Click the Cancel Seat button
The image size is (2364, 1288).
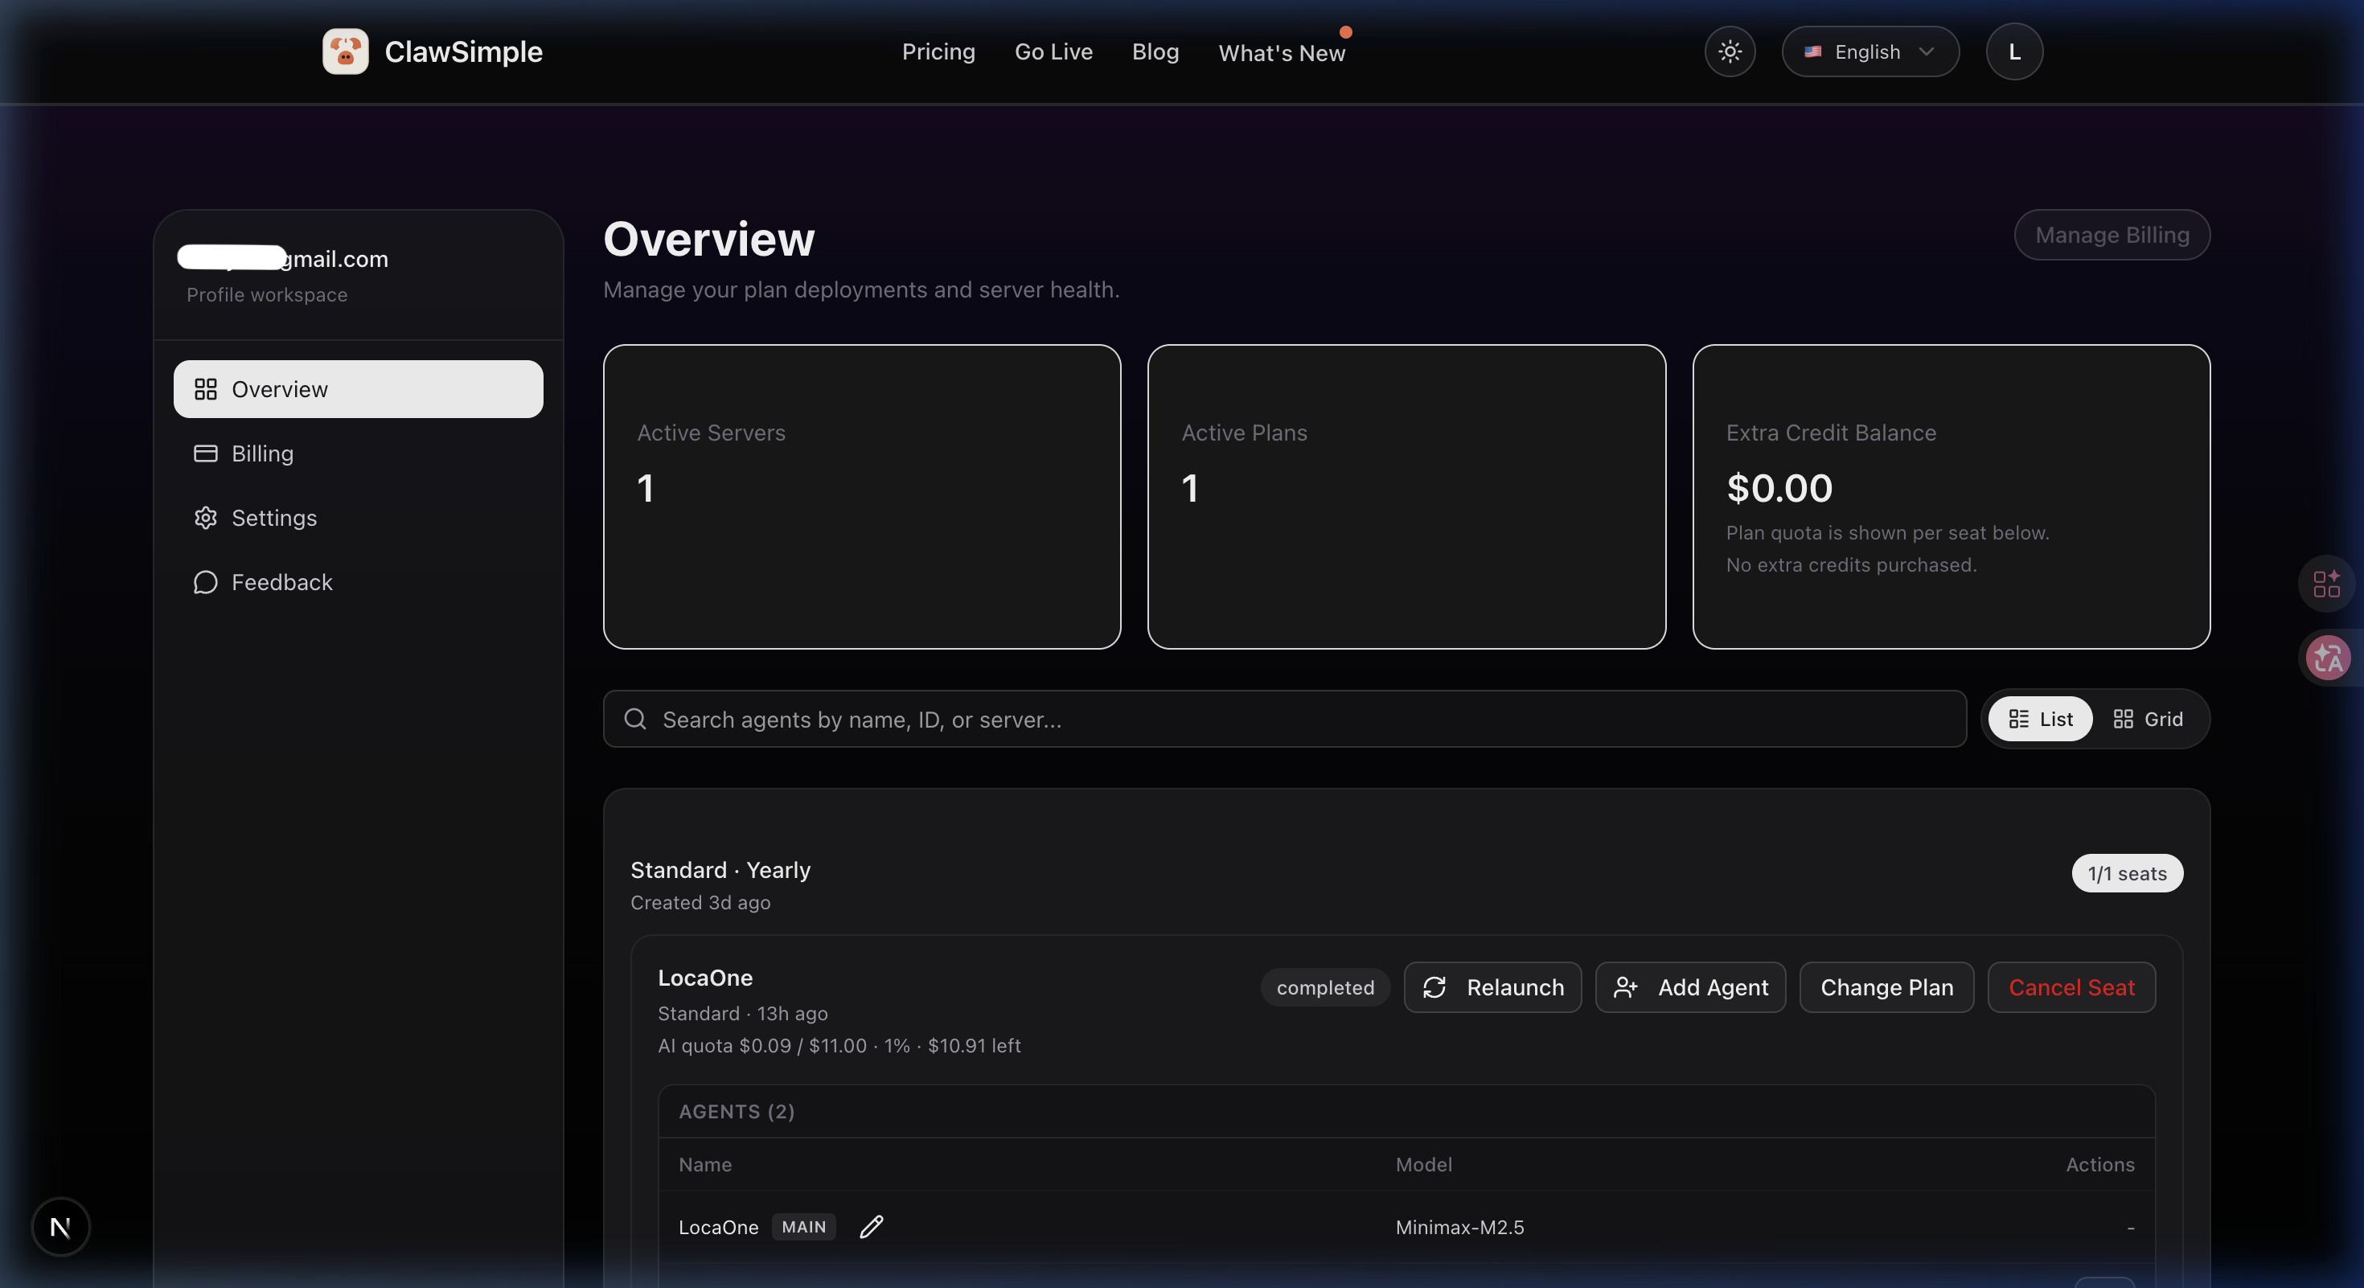[x=2071, y=987]
